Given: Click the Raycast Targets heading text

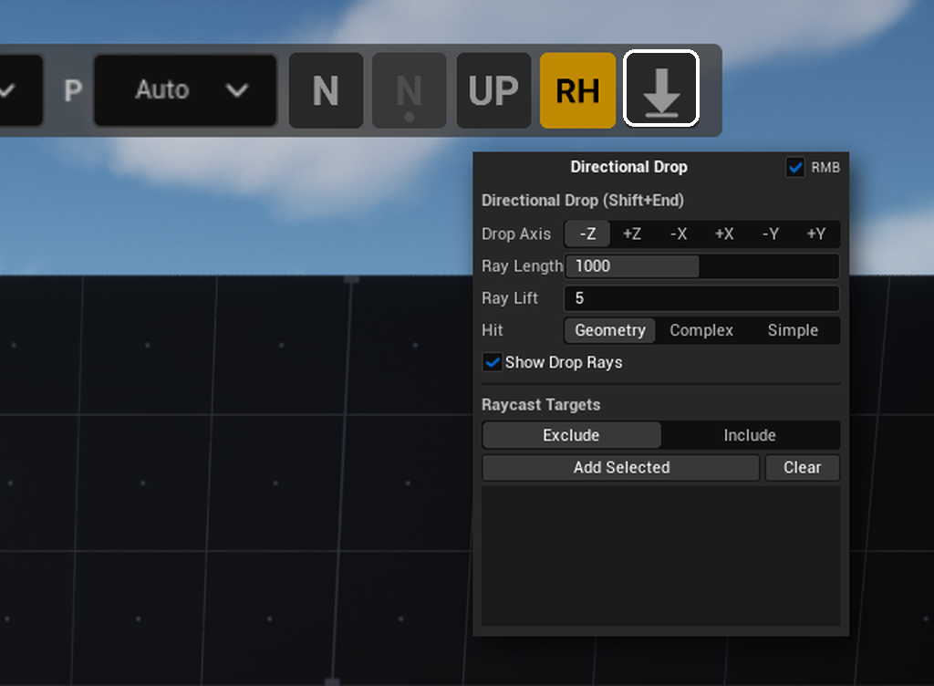Looking at the screenshot, I should (x=541, y=405).
